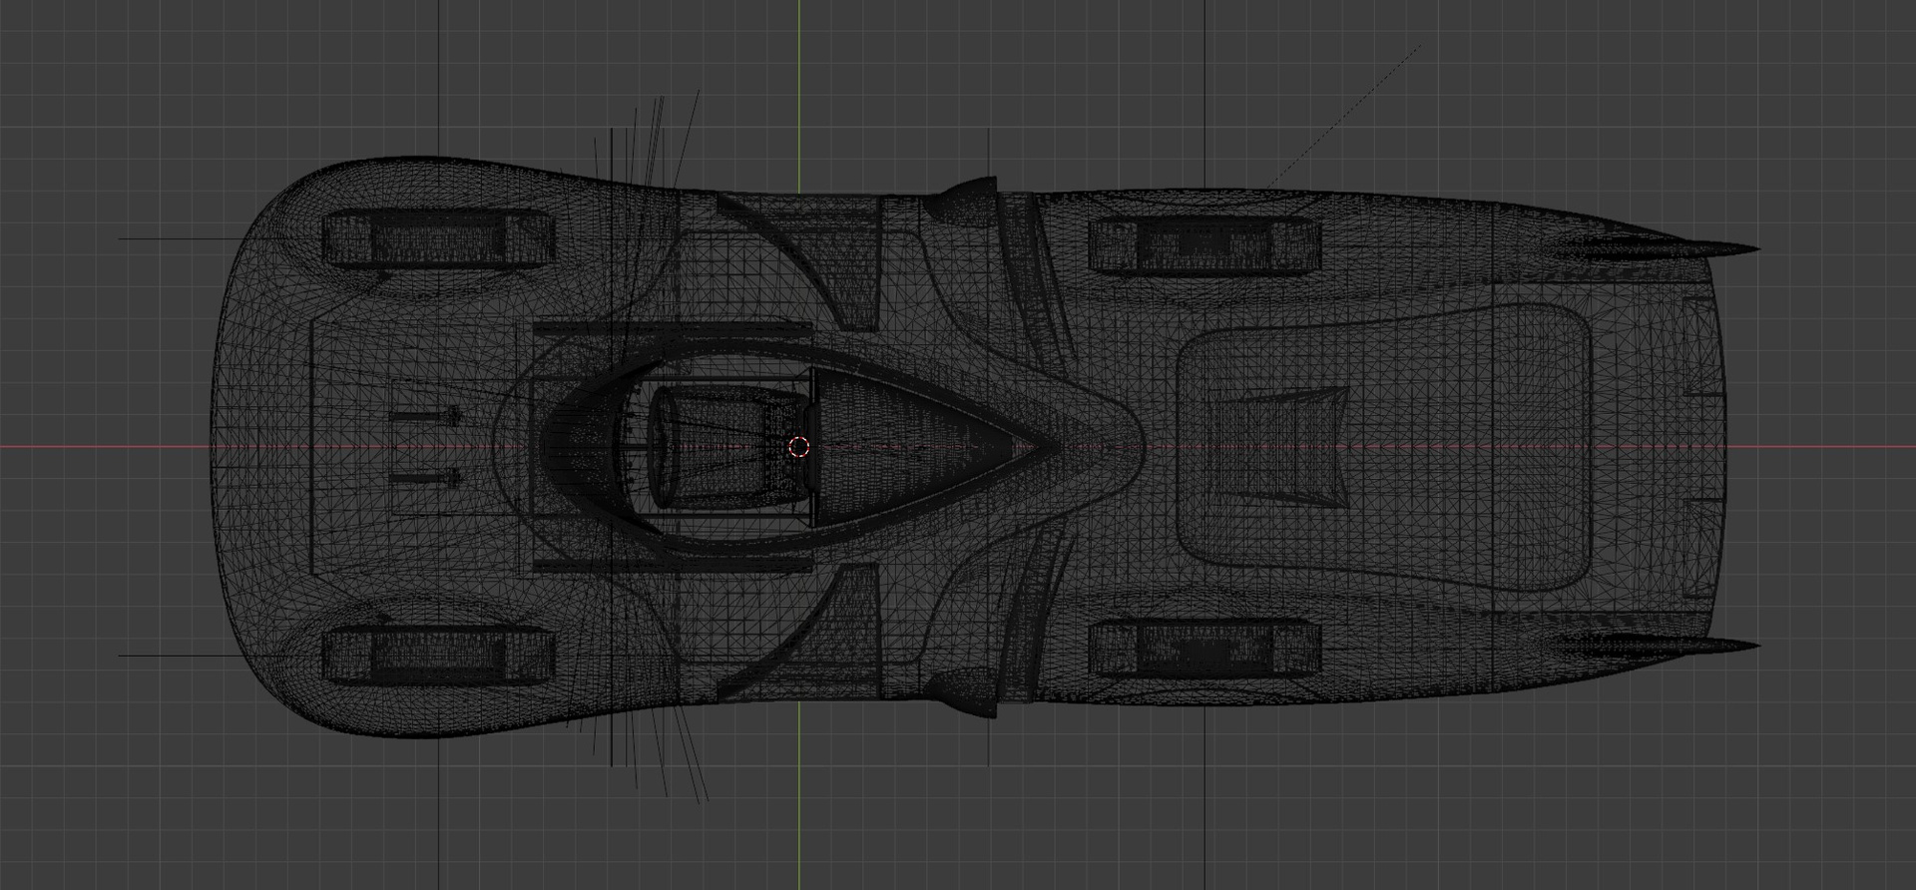Screen dimensions: 1916x890
Task: Click the 3D cursor at the origin
Action: point(798,447)
